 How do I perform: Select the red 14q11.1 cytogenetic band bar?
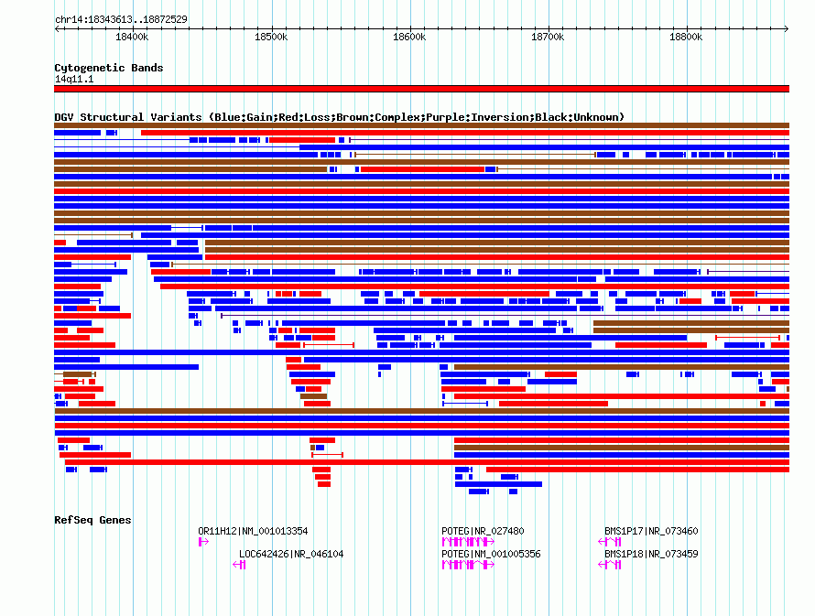click(x=421, y=89)
